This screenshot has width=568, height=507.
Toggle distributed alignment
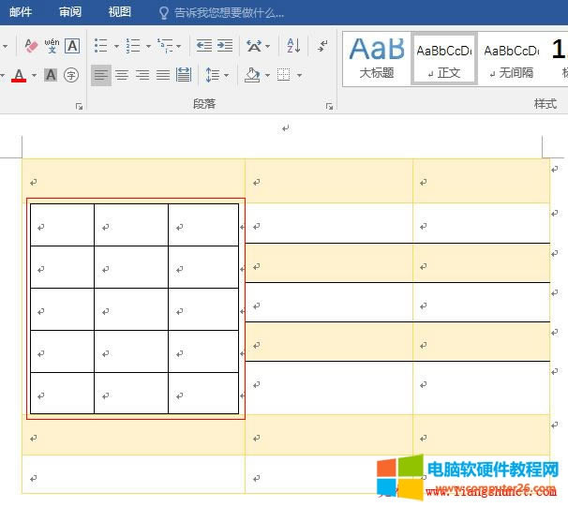184,75
